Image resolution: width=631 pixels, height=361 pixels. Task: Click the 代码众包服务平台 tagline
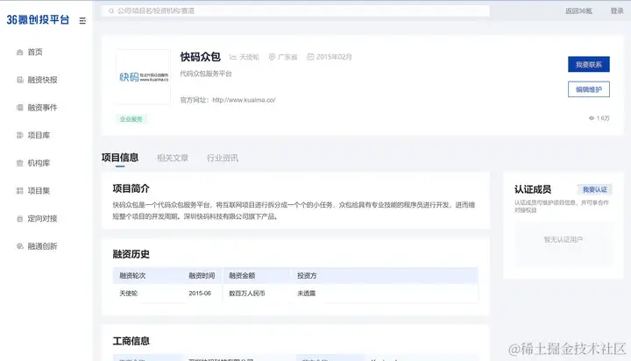206,74
